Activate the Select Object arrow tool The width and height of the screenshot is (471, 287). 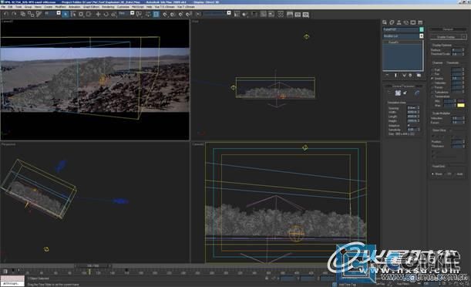[66, 14]
